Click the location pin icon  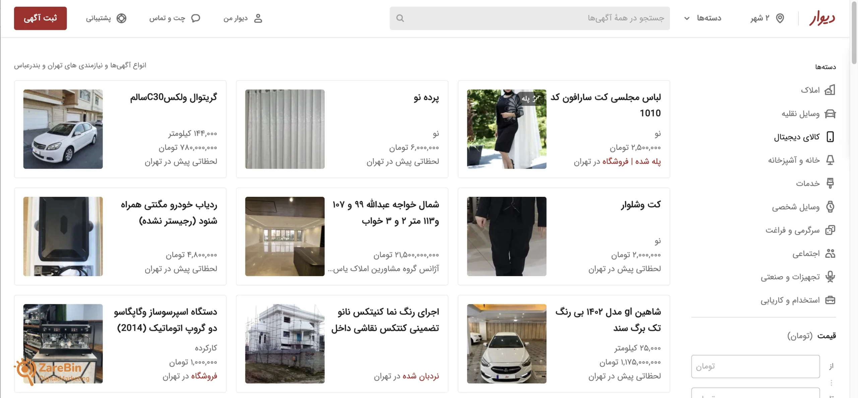pyautogui.click(x=780, y=18)
